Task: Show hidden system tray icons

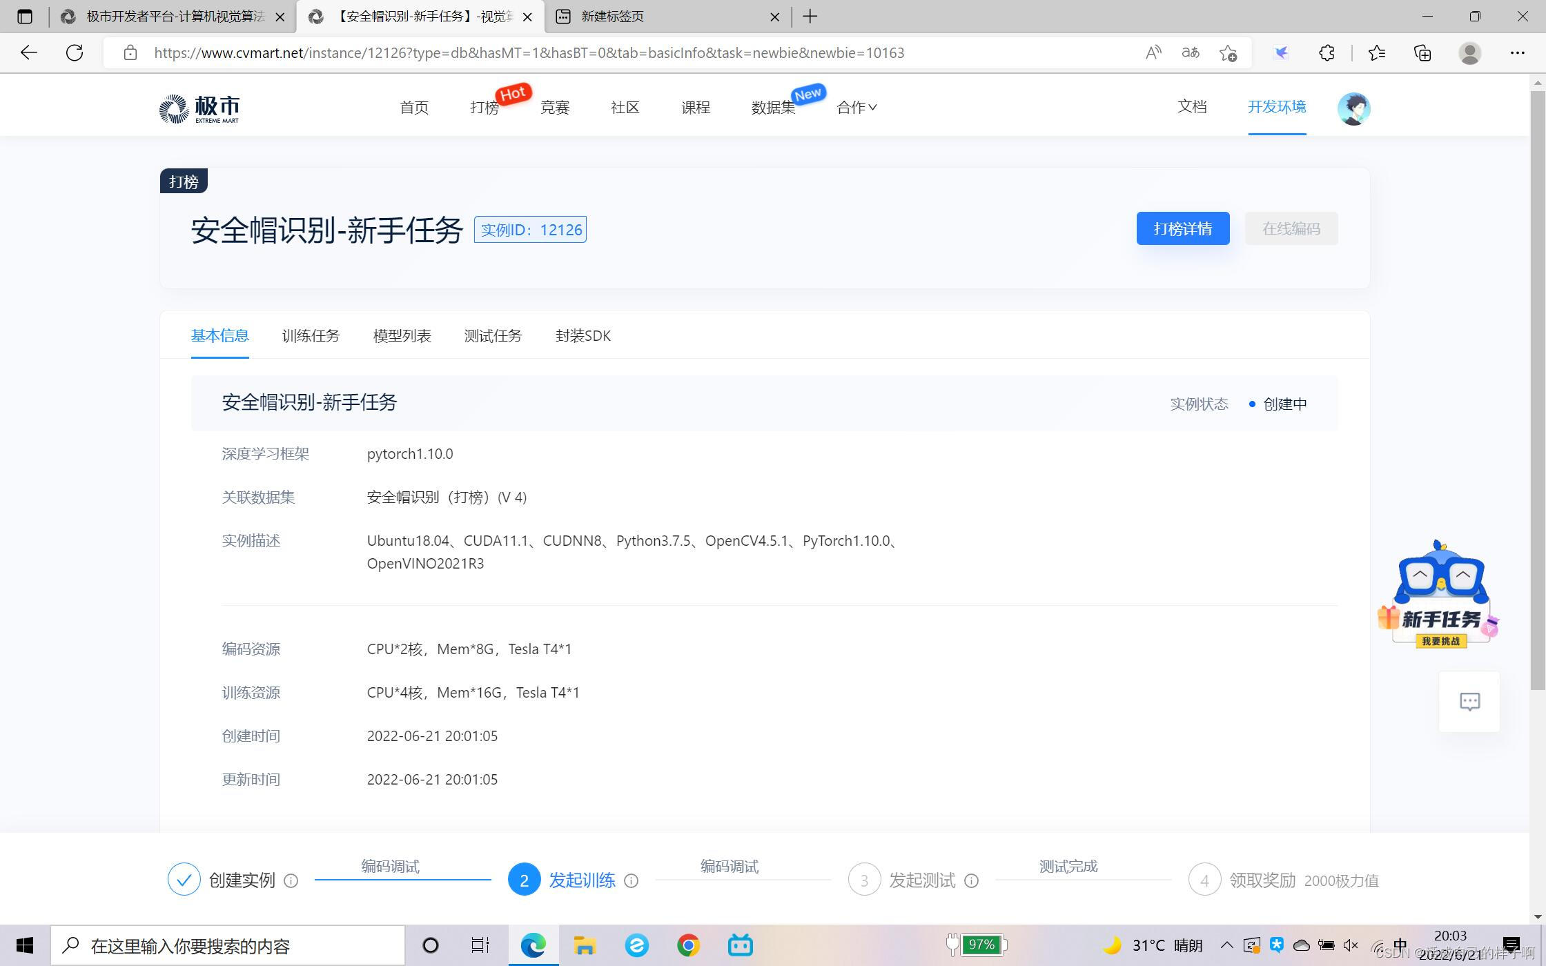Action: [1226, 945]
